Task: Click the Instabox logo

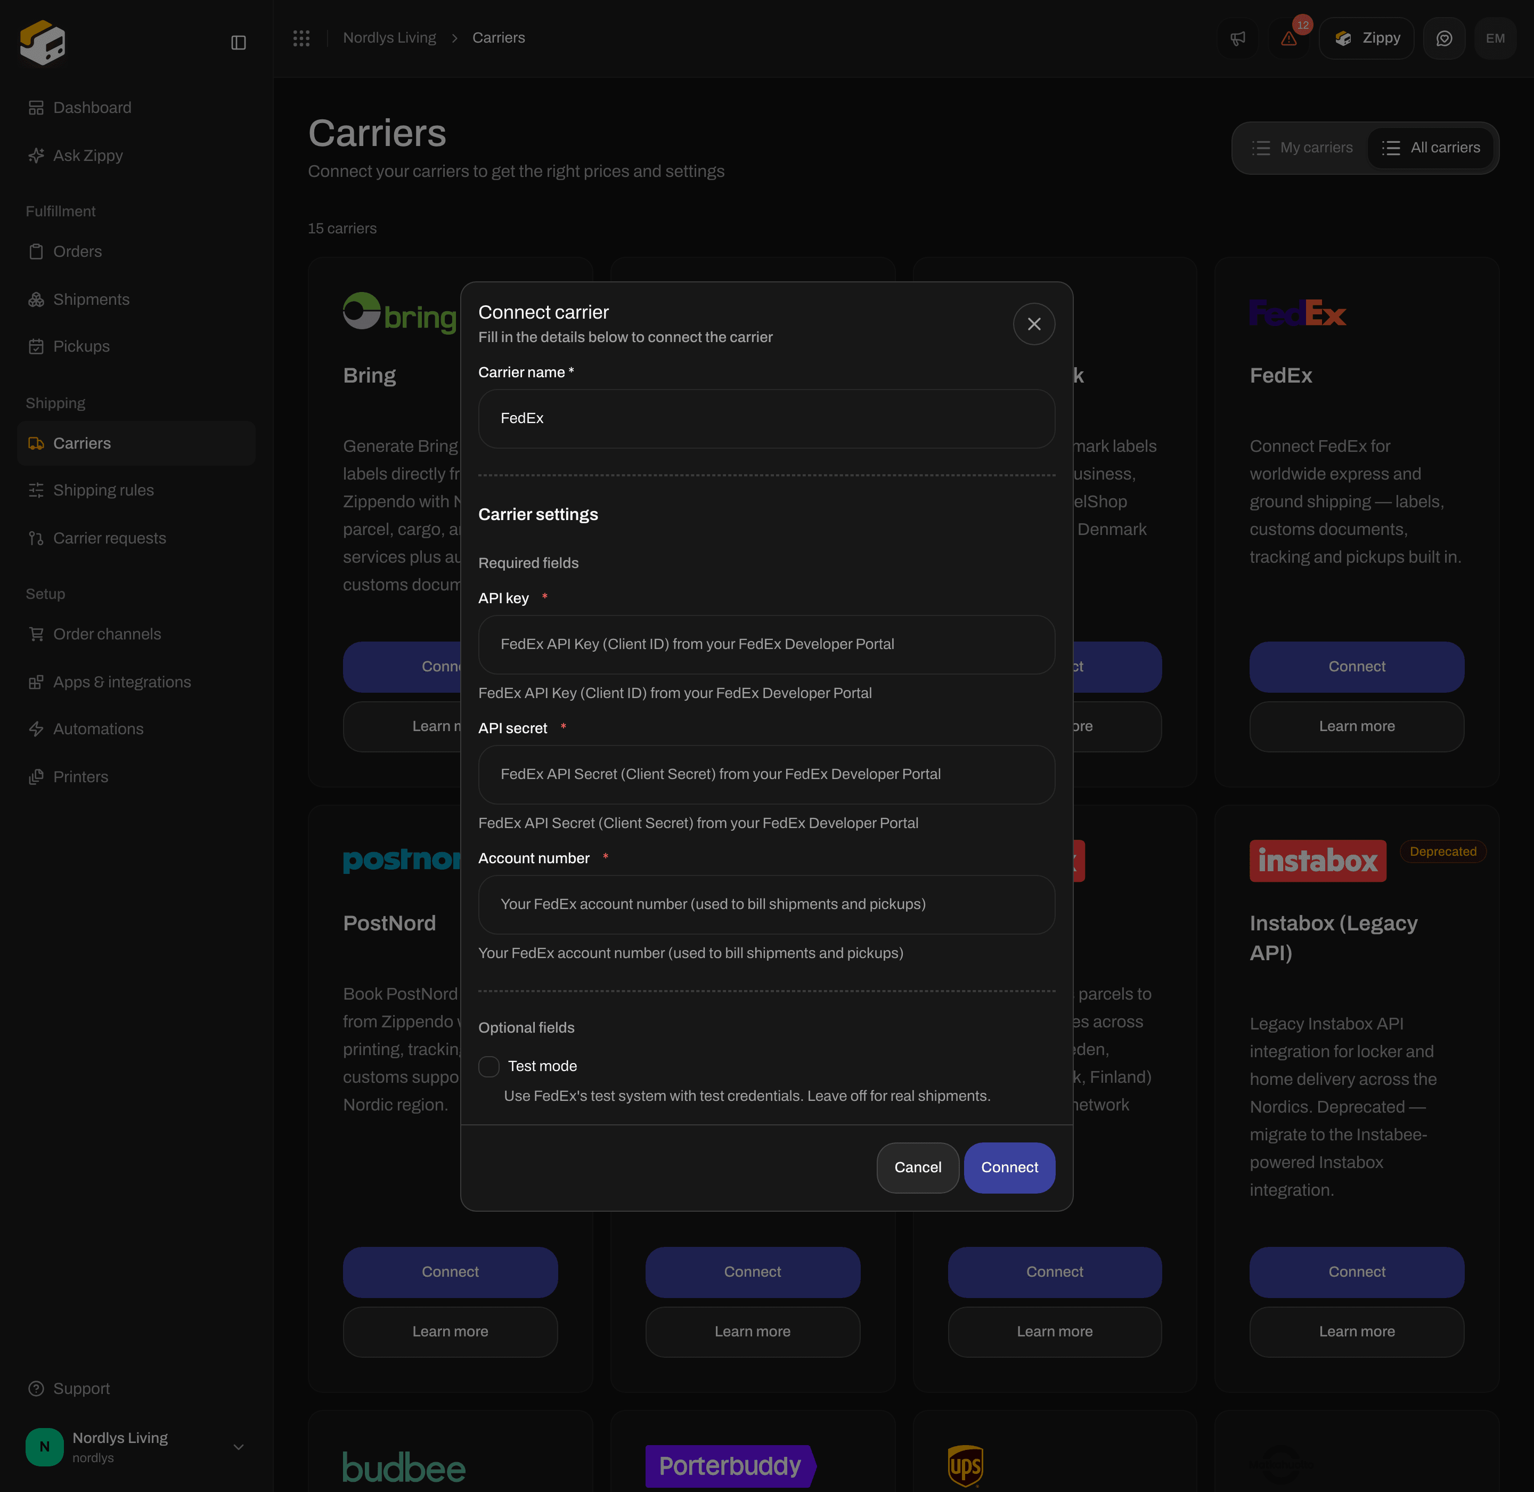Action: coord(1318,861)
